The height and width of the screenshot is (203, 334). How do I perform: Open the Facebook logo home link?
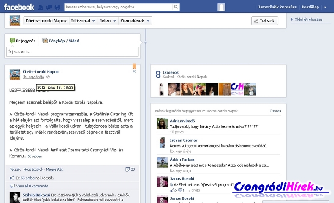[19, 7]
